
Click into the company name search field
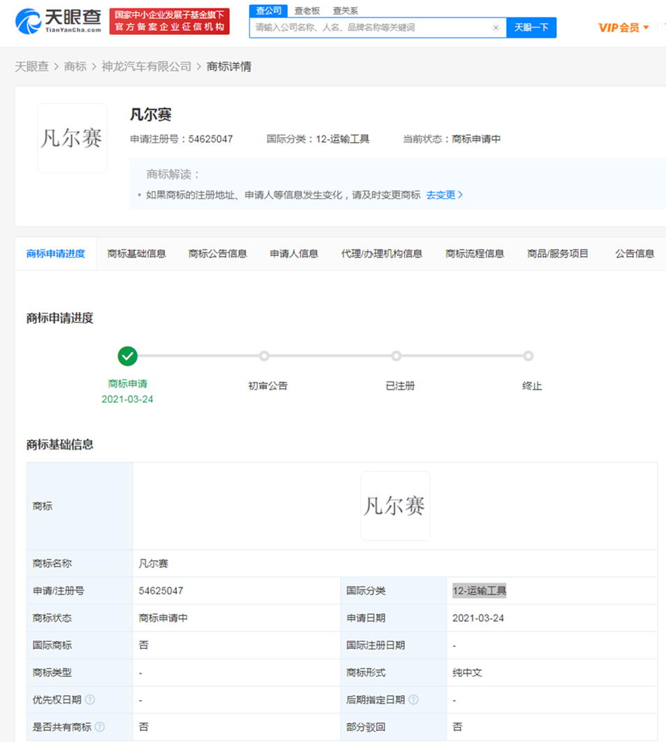(370, 28)
